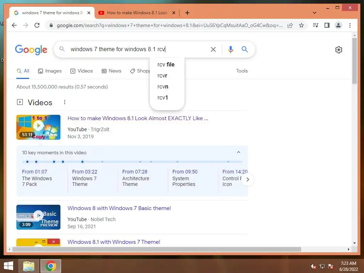Screen dimensions: 364x273
Task: Click the forward navigation arrow
Action: pos(26,25)
